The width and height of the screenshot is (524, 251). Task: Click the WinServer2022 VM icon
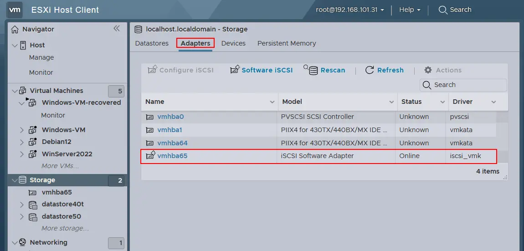[32, 154]
